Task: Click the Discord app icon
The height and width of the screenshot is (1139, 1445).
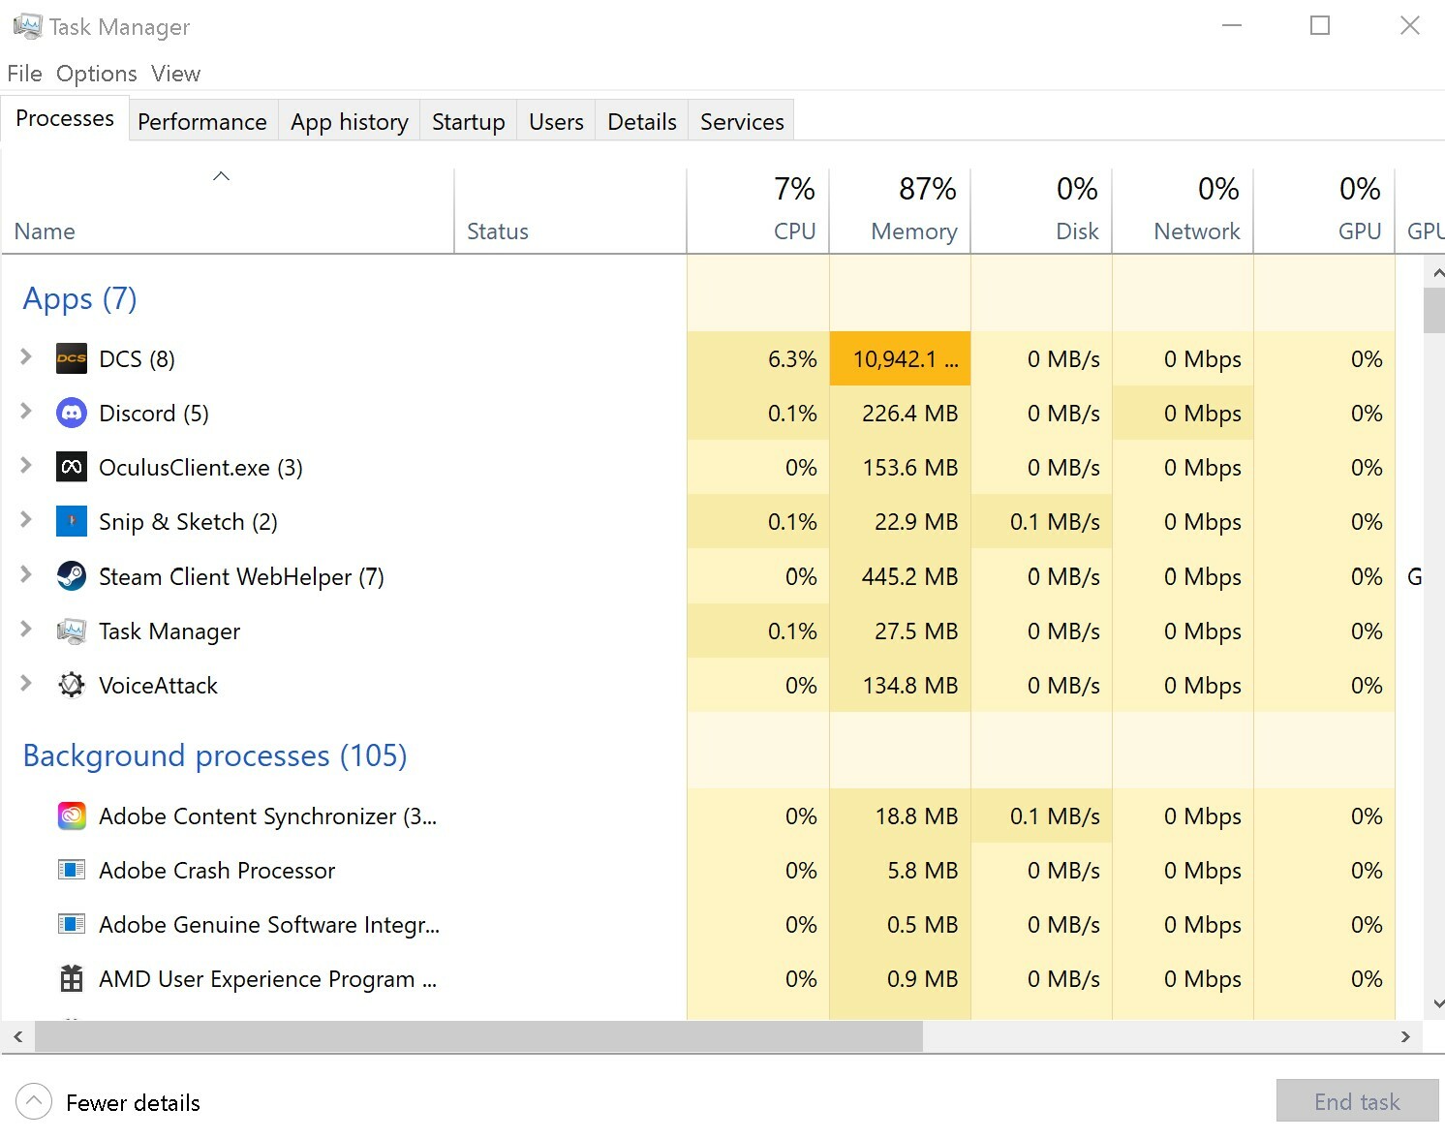Action: (72, 413)
